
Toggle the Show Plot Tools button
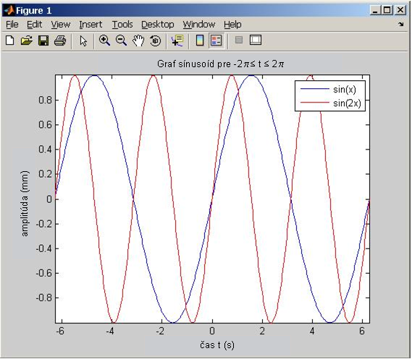(x=255, y=40)
